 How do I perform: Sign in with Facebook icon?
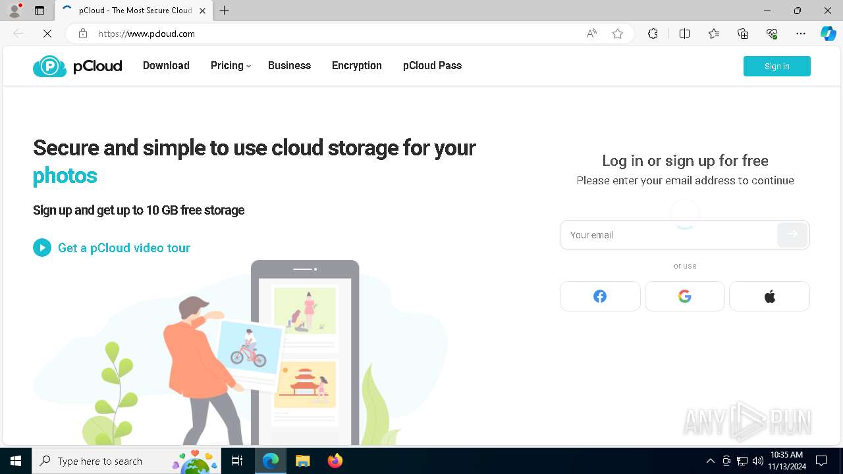pyautogui.click(x=600, y=296)
